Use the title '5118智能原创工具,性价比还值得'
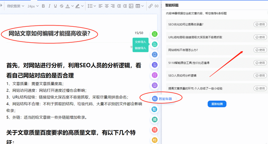Screen dimensions: 268x144 [x=260, y=63]
